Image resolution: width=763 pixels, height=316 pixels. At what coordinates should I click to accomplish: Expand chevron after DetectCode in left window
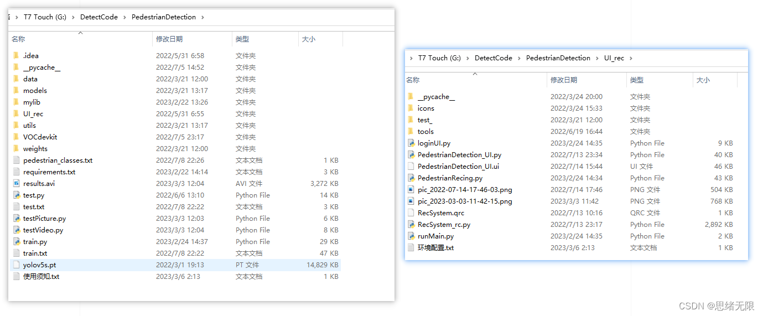coord(124,17)
